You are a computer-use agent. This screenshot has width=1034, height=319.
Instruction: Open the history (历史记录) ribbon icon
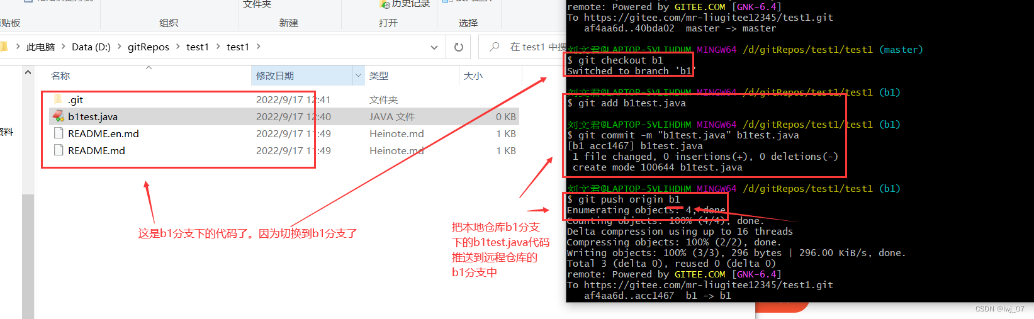coord(385,4)
